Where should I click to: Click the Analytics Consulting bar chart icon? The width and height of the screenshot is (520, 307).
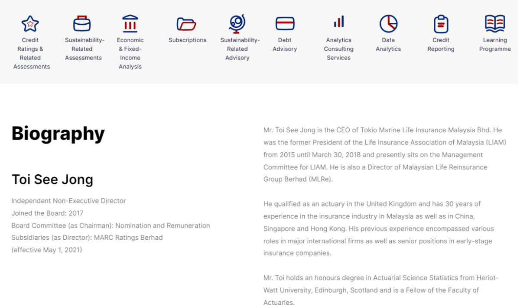point(339,22)
